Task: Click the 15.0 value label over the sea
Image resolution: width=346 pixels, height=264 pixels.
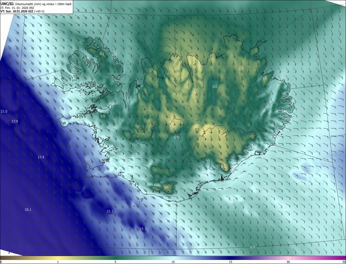Action: 4,111
